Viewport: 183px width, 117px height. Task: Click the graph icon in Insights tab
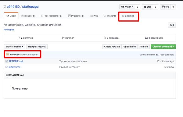pos(105,16)
